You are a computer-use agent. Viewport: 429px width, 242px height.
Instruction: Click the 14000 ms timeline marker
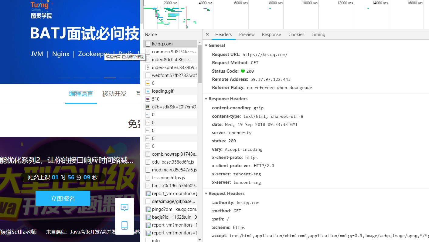click(380, 3)
